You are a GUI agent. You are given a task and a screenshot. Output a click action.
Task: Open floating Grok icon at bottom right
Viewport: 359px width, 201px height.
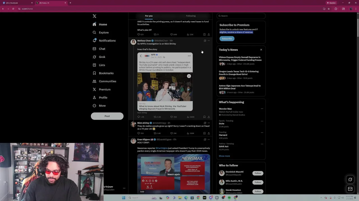tap(350, 180)
